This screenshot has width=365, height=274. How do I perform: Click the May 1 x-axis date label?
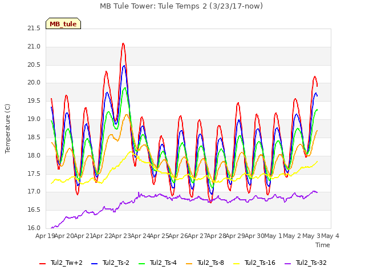tap(273, 236)
